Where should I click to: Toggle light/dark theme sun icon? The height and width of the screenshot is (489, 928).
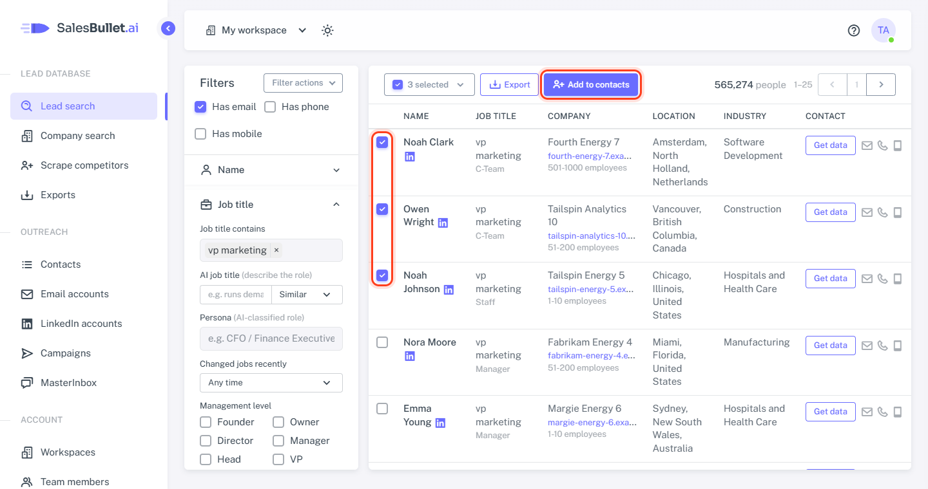(328, 30)
